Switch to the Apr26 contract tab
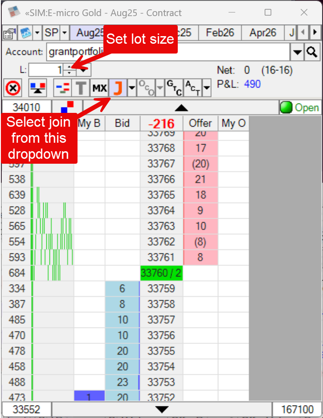Screen dimensions: 323x418 [x=263, y=33]
